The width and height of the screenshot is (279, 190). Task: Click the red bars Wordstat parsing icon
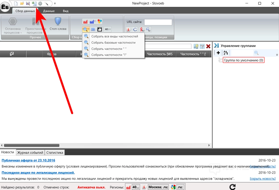coord(85,21)
